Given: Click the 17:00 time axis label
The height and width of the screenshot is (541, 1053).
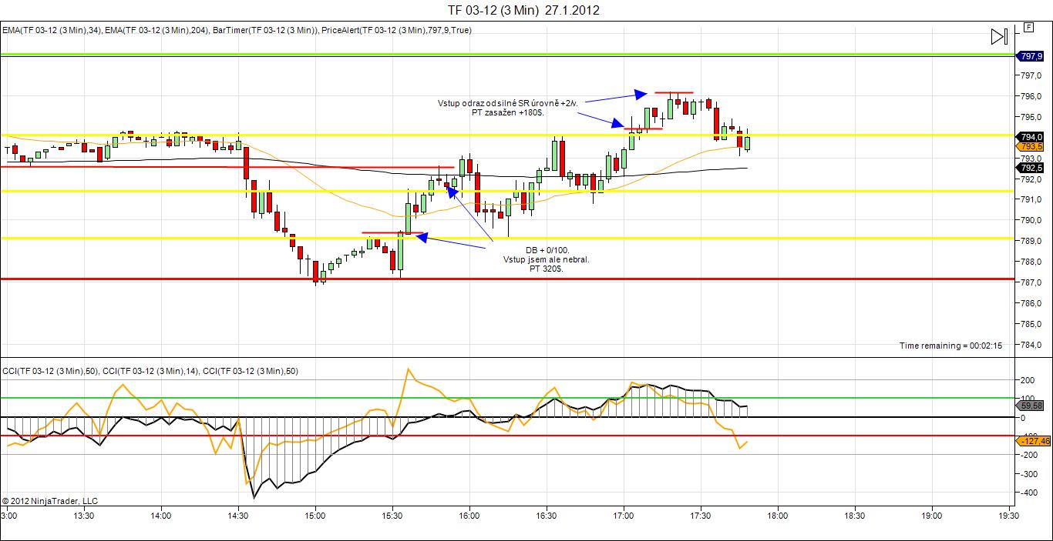Looking at the screenshot, I should coord(623,516).
